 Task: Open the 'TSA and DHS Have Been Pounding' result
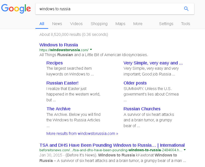tap(112, 145)
